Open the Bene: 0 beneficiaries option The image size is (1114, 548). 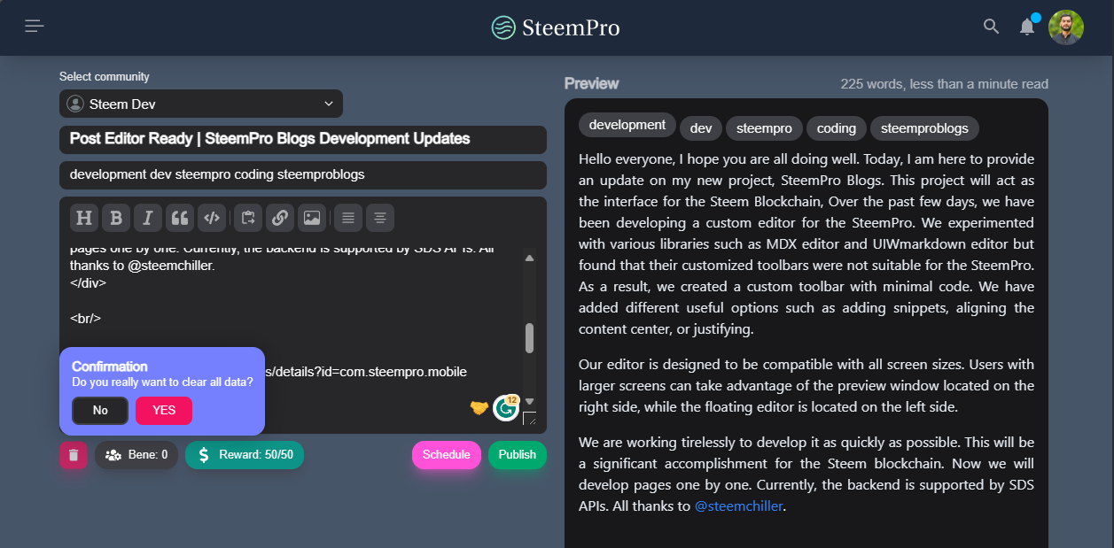[x=136, y=455]
